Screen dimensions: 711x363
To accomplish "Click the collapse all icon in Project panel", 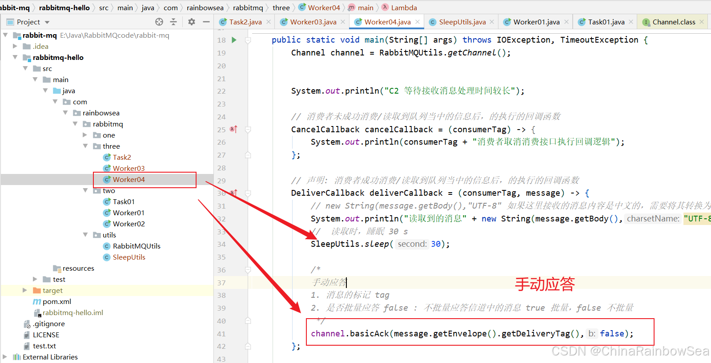I will click(x=173, y=22).
